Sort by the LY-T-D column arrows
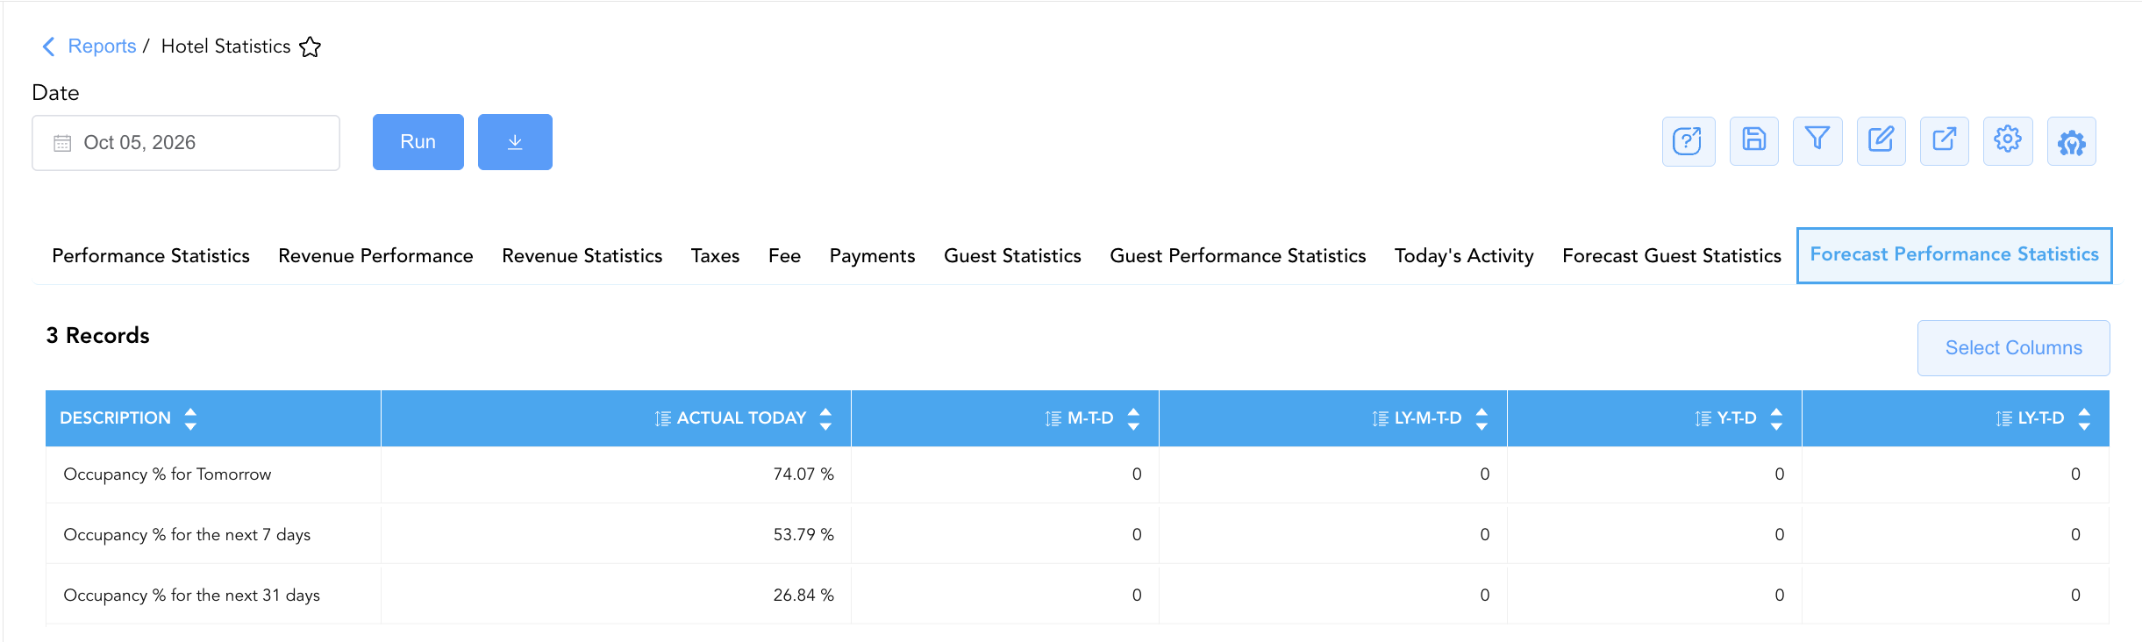Screen dimensions: 2142x642 pos(2084,418)
